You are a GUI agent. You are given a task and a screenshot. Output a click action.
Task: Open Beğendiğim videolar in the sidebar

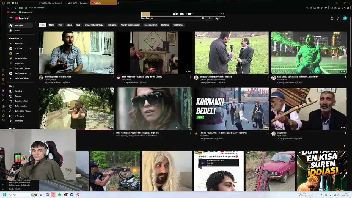[x=21, y=111]
